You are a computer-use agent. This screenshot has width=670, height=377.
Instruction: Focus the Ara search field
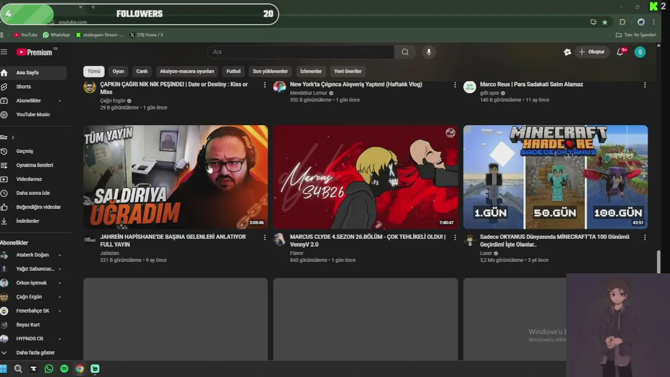pos(300,52)
